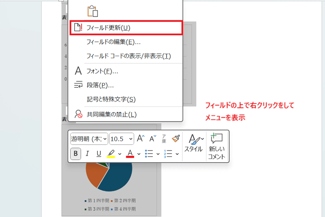Click the 第 3 四半期 legend entry

click(97, 209)
